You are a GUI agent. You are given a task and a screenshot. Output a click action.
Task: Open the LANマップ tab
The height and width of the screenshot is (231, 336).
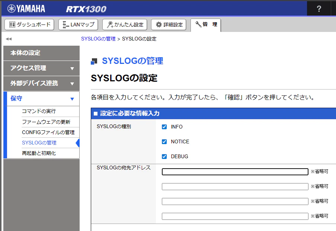(x=78, y=25)
